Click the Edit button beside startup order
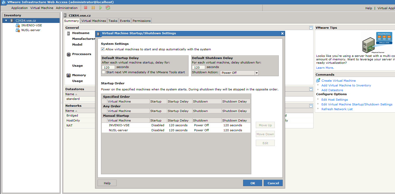This screenshot has height=194, width=395. click(x=265, y=143)
